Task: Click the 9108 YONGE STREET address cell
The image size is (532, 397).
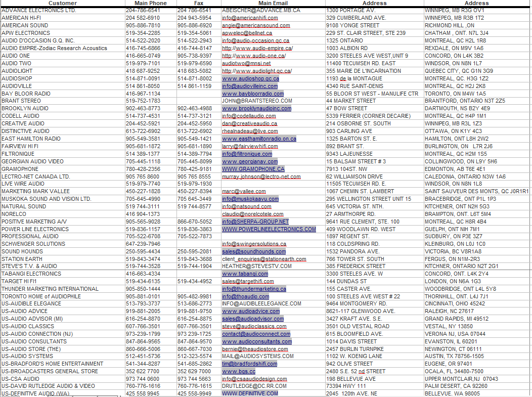Action: 375,25
